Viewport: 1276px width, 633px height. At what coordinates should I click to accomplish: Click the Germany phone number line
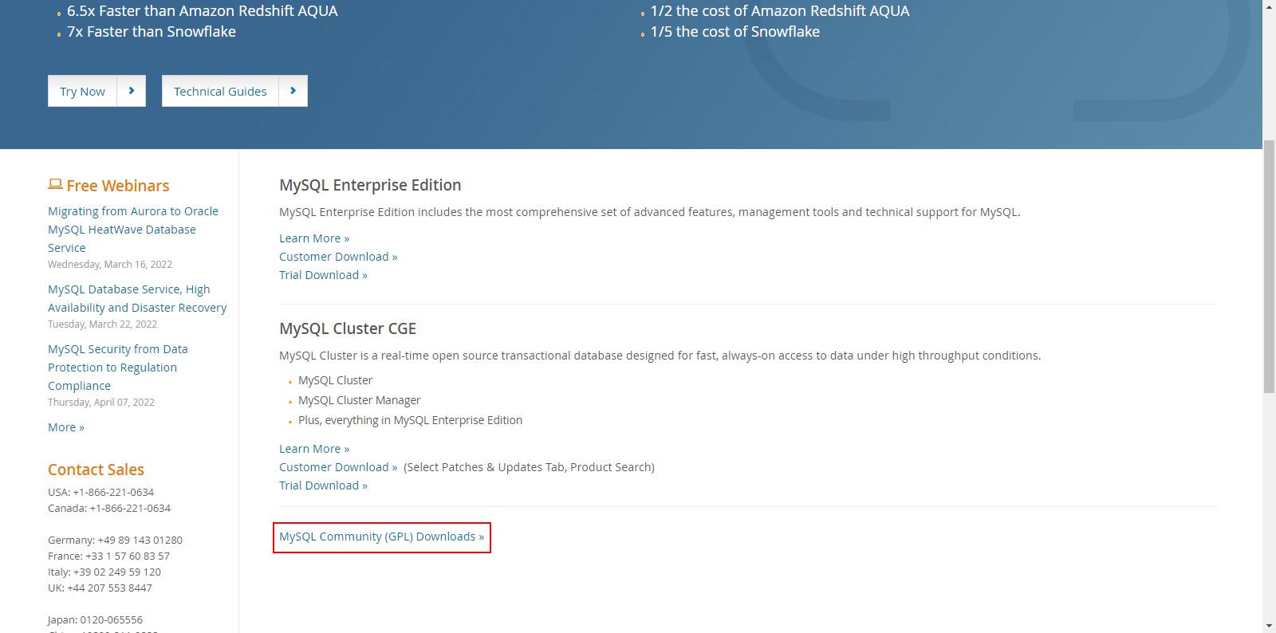click(115, 540)
